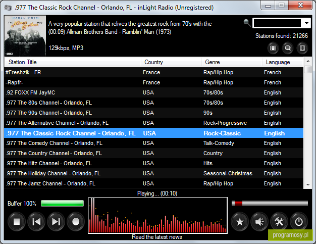Image resolution: width=316 pixels, height=244 pixels.
Task: Stop playback with the stop button
Action: (17, 222)
